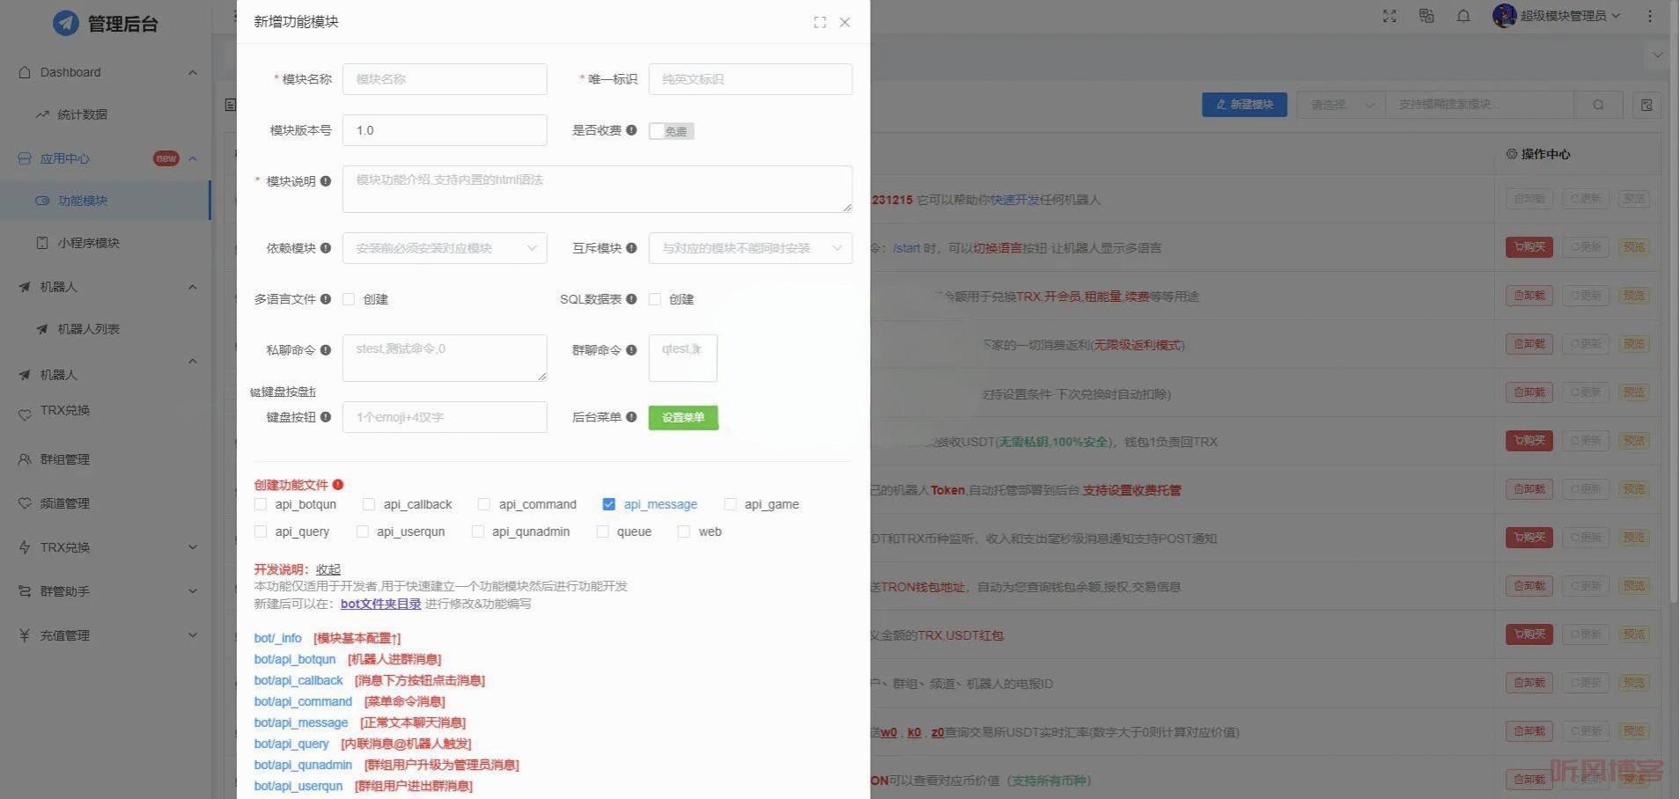Expand the tab bar chevron below header
The width and height of the screenshot is (1680, 799).
tap(1658, 55)
